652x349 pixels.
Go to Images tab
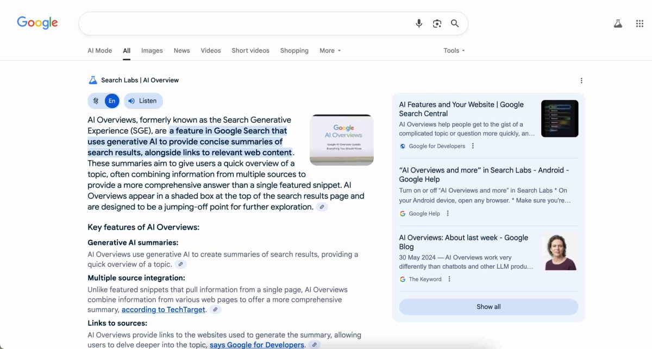coord(152,50)
